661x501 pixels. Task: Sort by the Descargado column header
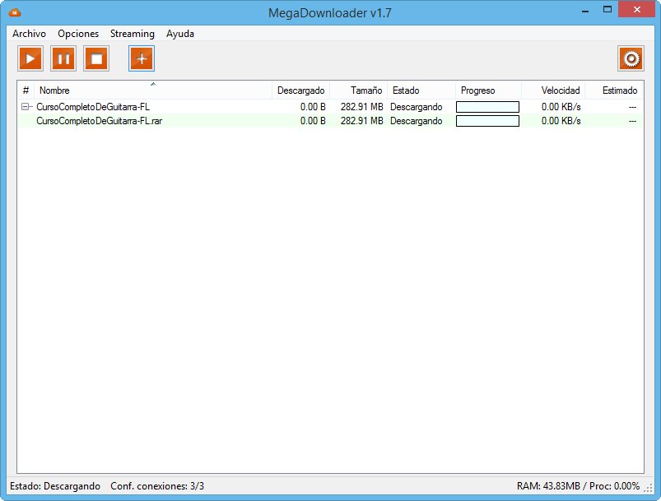tap(300, 90)
